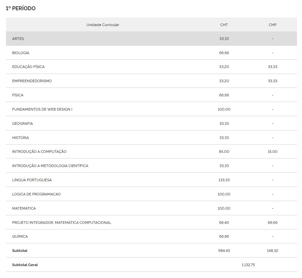Click the Subtotal Geral value 1.132,75
Screen dimensions: 302x278
point(248,265)
